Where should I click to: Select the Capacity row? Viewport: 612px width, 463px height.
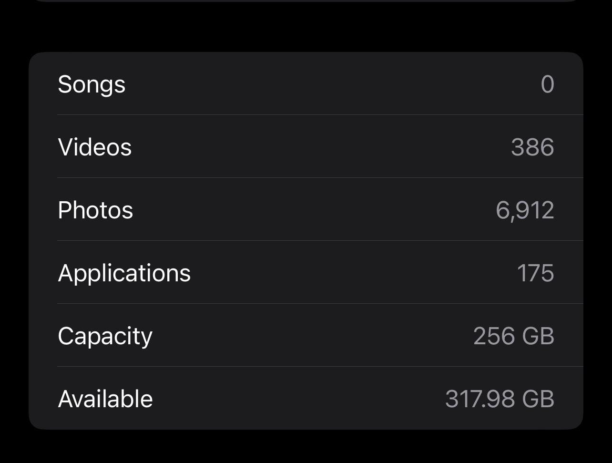[305, 335]
